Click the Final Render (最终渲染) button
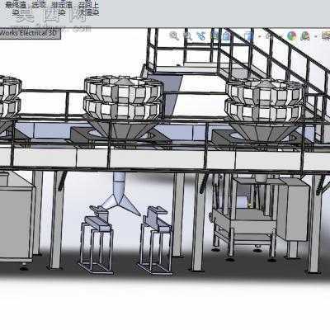The image size is (330, 330). pos(16,8)
